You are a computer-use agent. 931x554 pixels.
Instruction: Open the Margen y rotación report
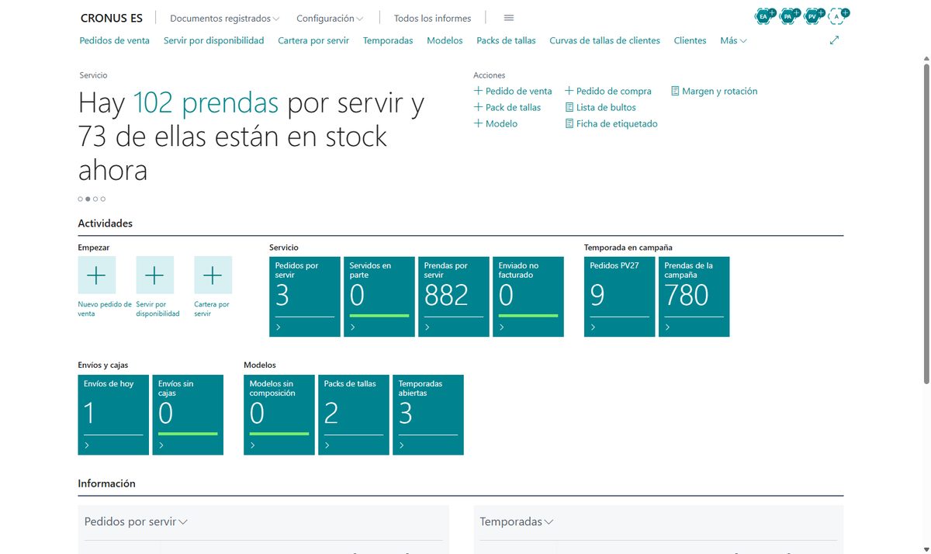[714, 91]
